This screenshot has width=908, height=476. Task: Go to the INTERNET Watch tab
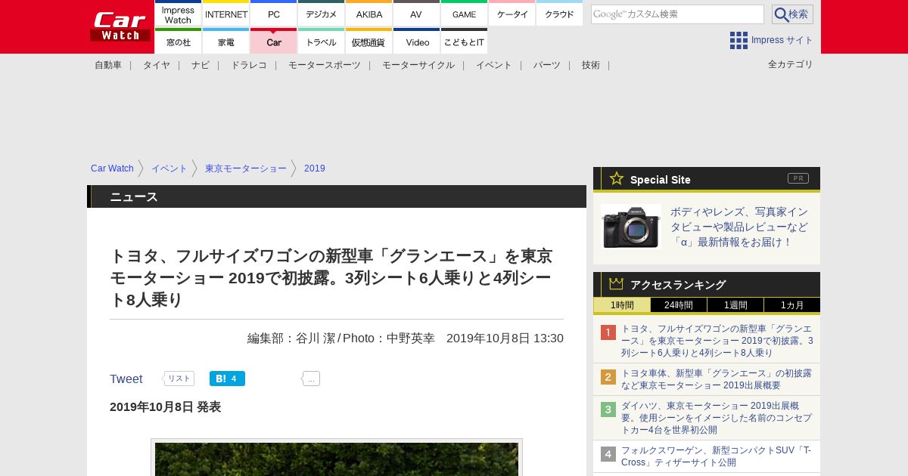pyautogui.click(x=225, y=14)
